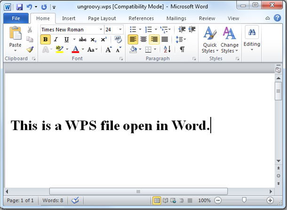Open the File tab
The image size is (287, 210).
(16, 18)
